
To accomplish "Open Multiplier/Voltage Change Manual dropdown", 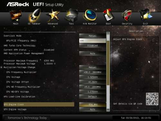I will [x=92, y=67].
